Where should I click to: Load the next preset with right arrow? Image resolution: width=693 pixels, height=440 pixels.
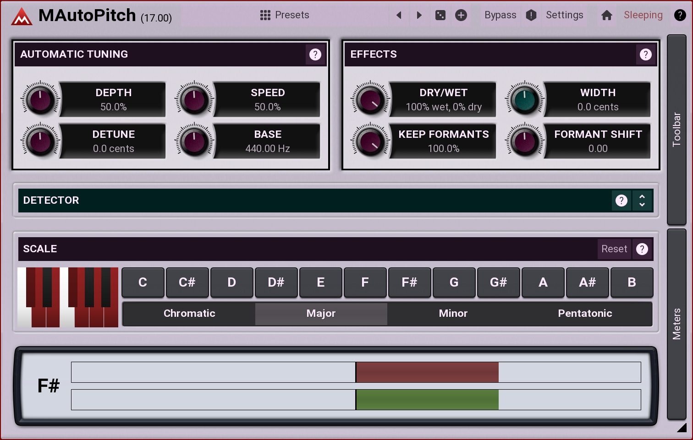click(x=419, y=15)
